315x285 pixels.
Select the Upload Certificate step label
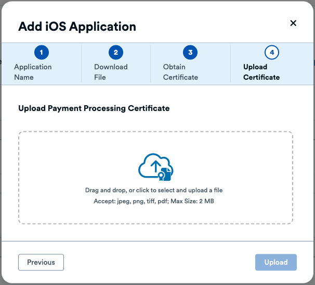point(261,72)
